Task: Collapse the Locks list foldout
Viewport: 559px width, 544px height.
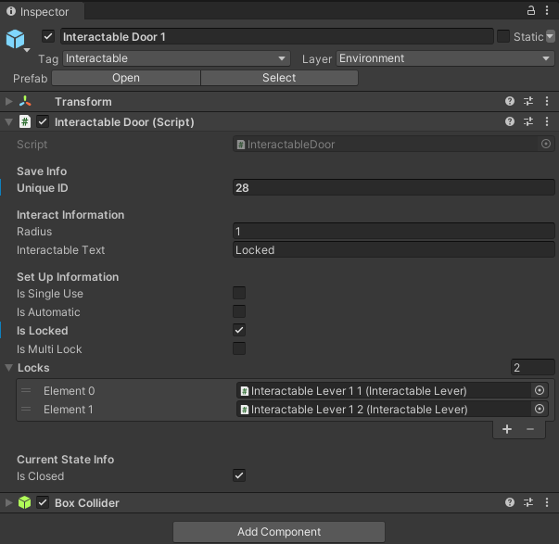Action: point(9,368)
